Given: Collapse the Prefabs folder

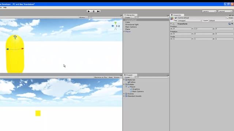Looking at the screenshot, I should pos(124,84).
